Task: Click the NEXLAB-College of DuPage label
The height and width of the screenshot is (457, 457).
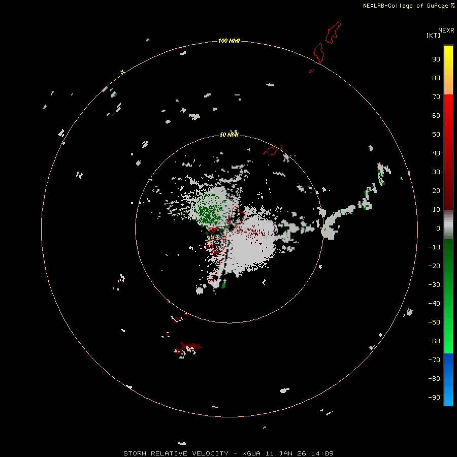Action: pyautogui.click(x=409, y=6)
